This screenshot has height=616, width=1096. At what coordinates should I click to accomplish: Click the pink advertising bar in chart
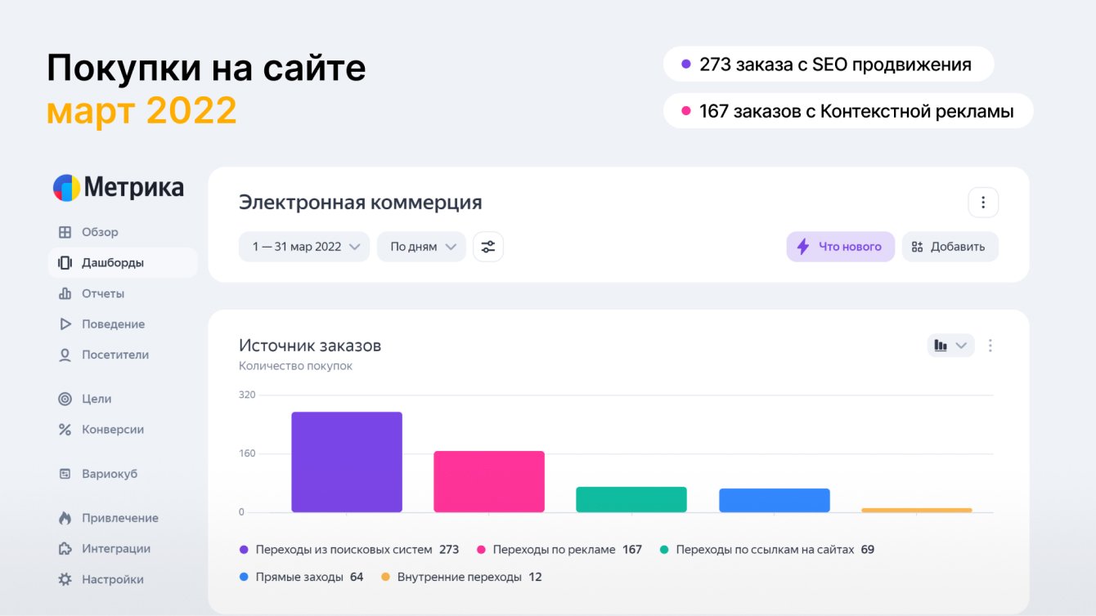coord(489,482)
